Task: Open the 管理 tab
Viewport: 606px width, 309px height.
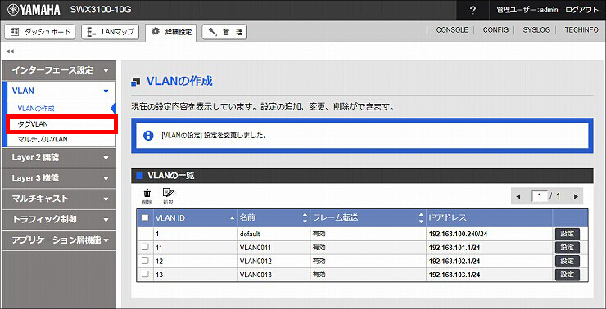Action: tap(224, 32)
